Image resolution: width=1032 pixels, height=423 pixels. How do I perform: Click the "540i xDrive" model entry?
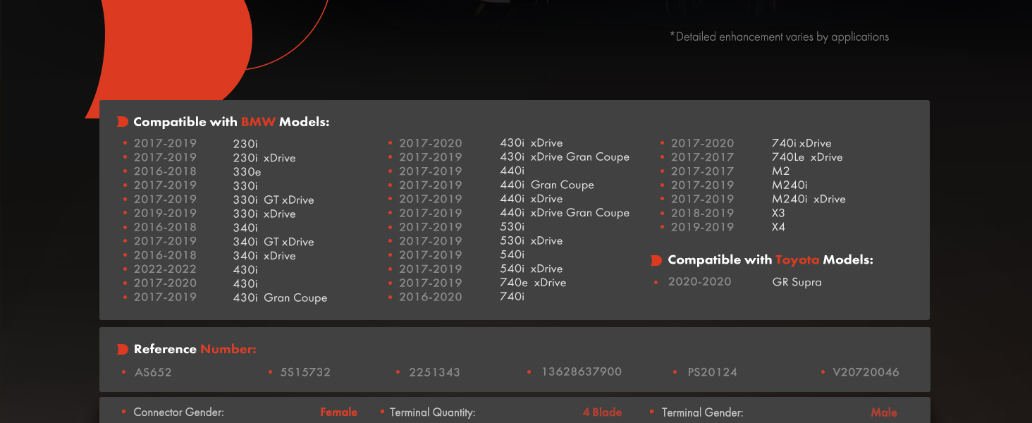pos(532,269)
